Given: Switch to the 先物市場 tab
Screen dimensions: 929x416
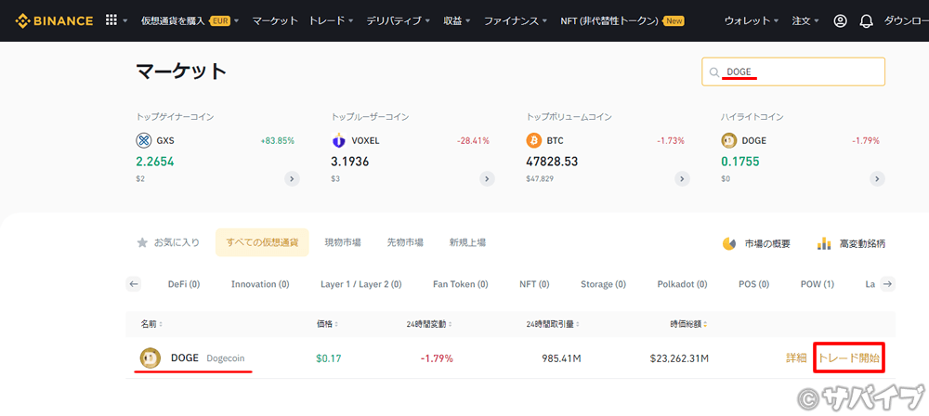Looking at the screenshot, I should click(x=405, y=242).
